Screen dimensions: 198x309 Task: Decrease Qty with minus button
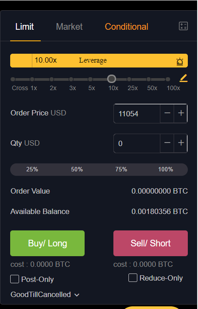167,143
